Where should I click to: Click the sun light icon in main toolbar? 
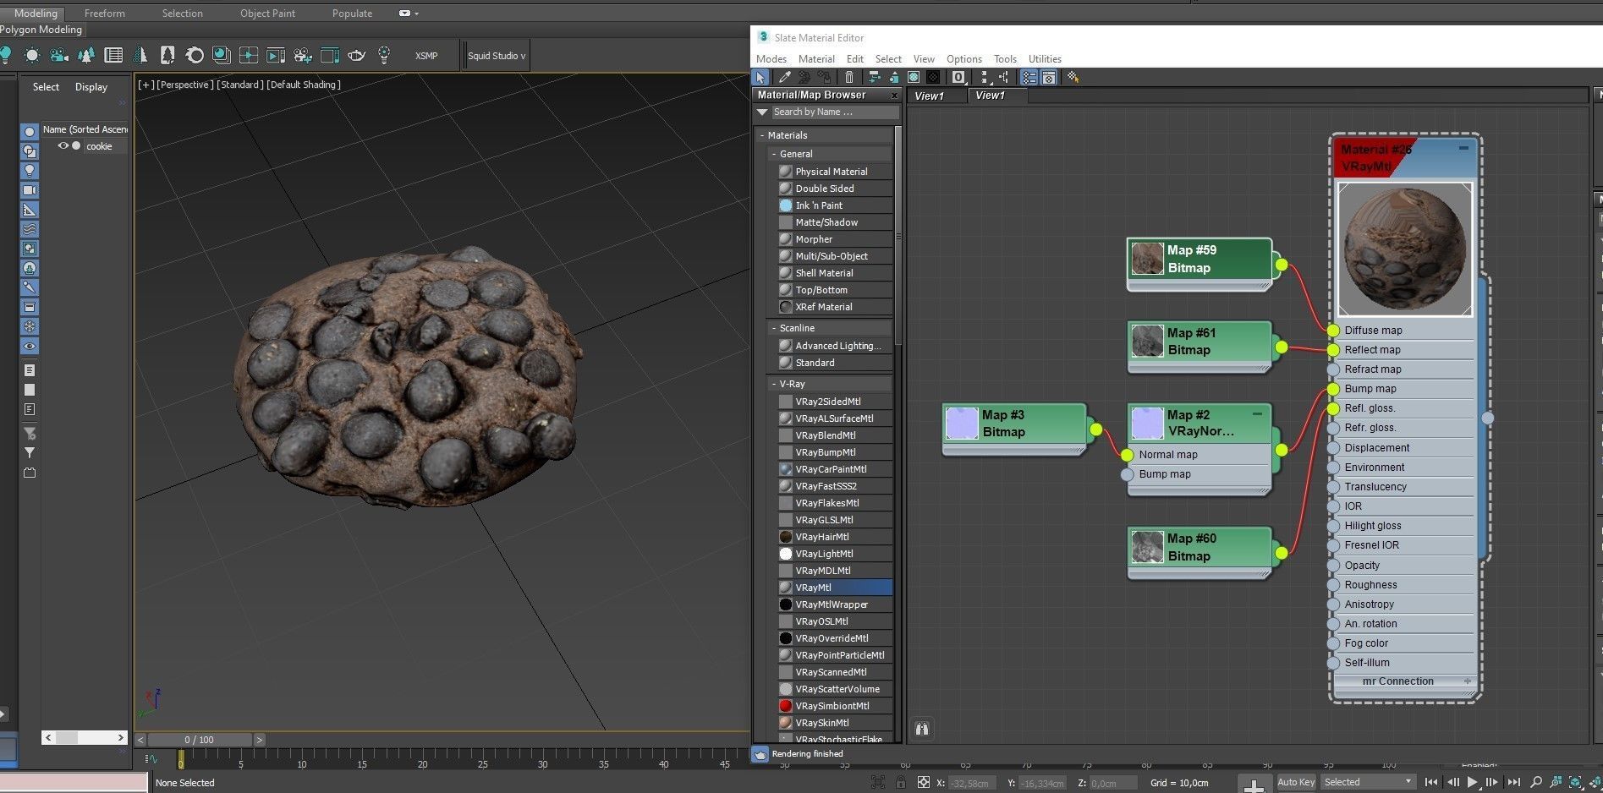tap(32, 55)
